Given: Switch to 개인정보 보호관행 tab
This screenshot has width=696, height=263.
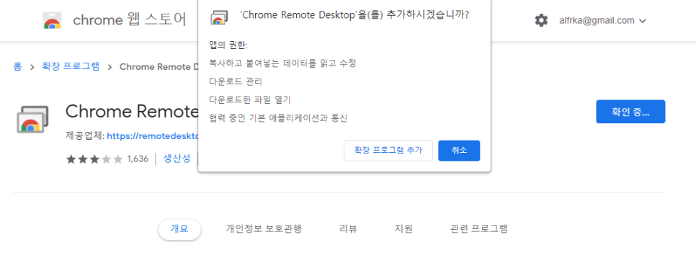Looking at the screenshot, I should [x=264, y=229].
